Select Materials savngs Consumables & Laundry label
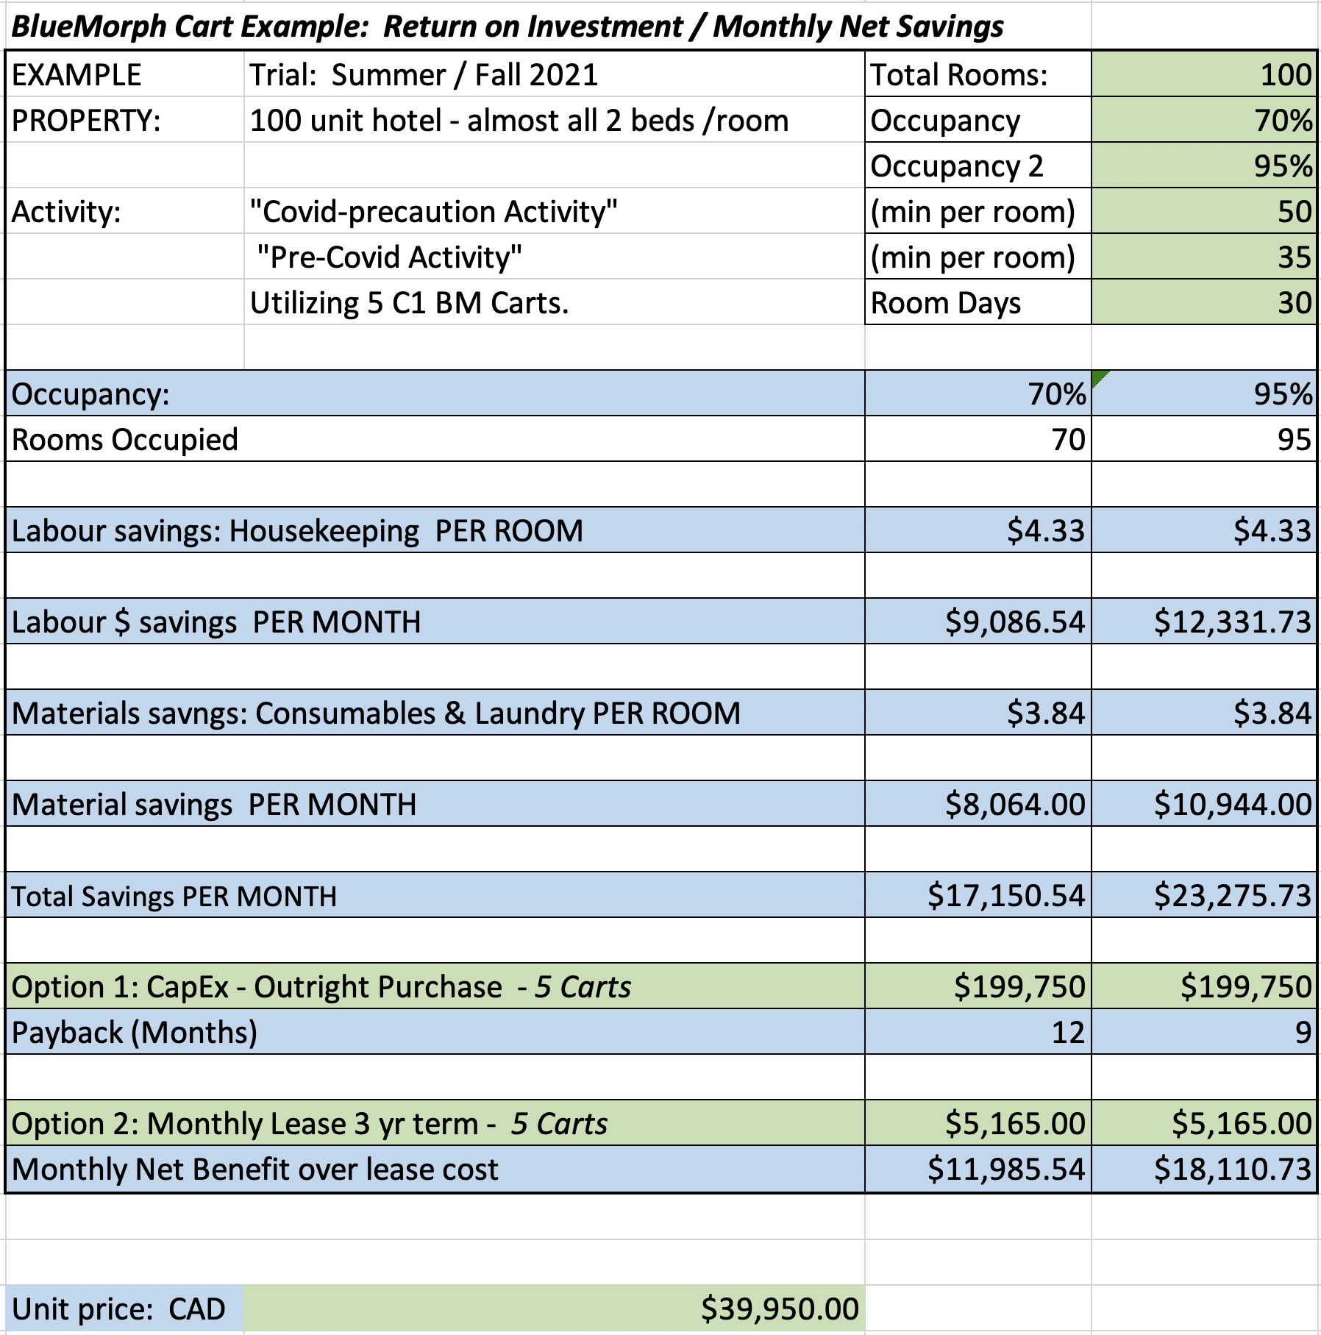1321x1335 pixels. [x=435, y=713]
